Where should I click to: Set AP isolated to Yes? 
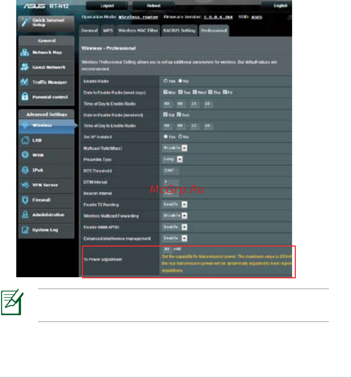pyautogui.click(x=166, y=136)
